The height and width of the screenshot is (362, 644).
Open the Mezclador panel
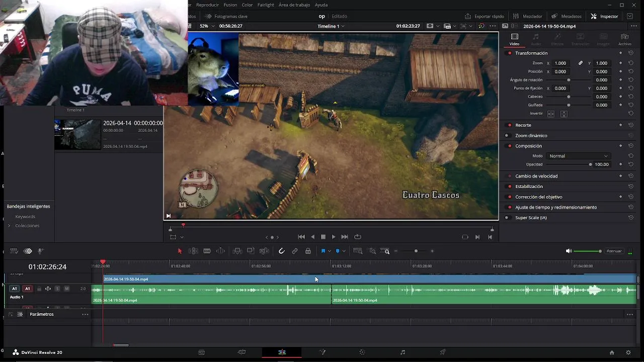click(x=527, y=16)
